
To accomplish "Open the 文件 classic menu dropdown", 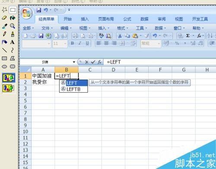I will point(47,28).
